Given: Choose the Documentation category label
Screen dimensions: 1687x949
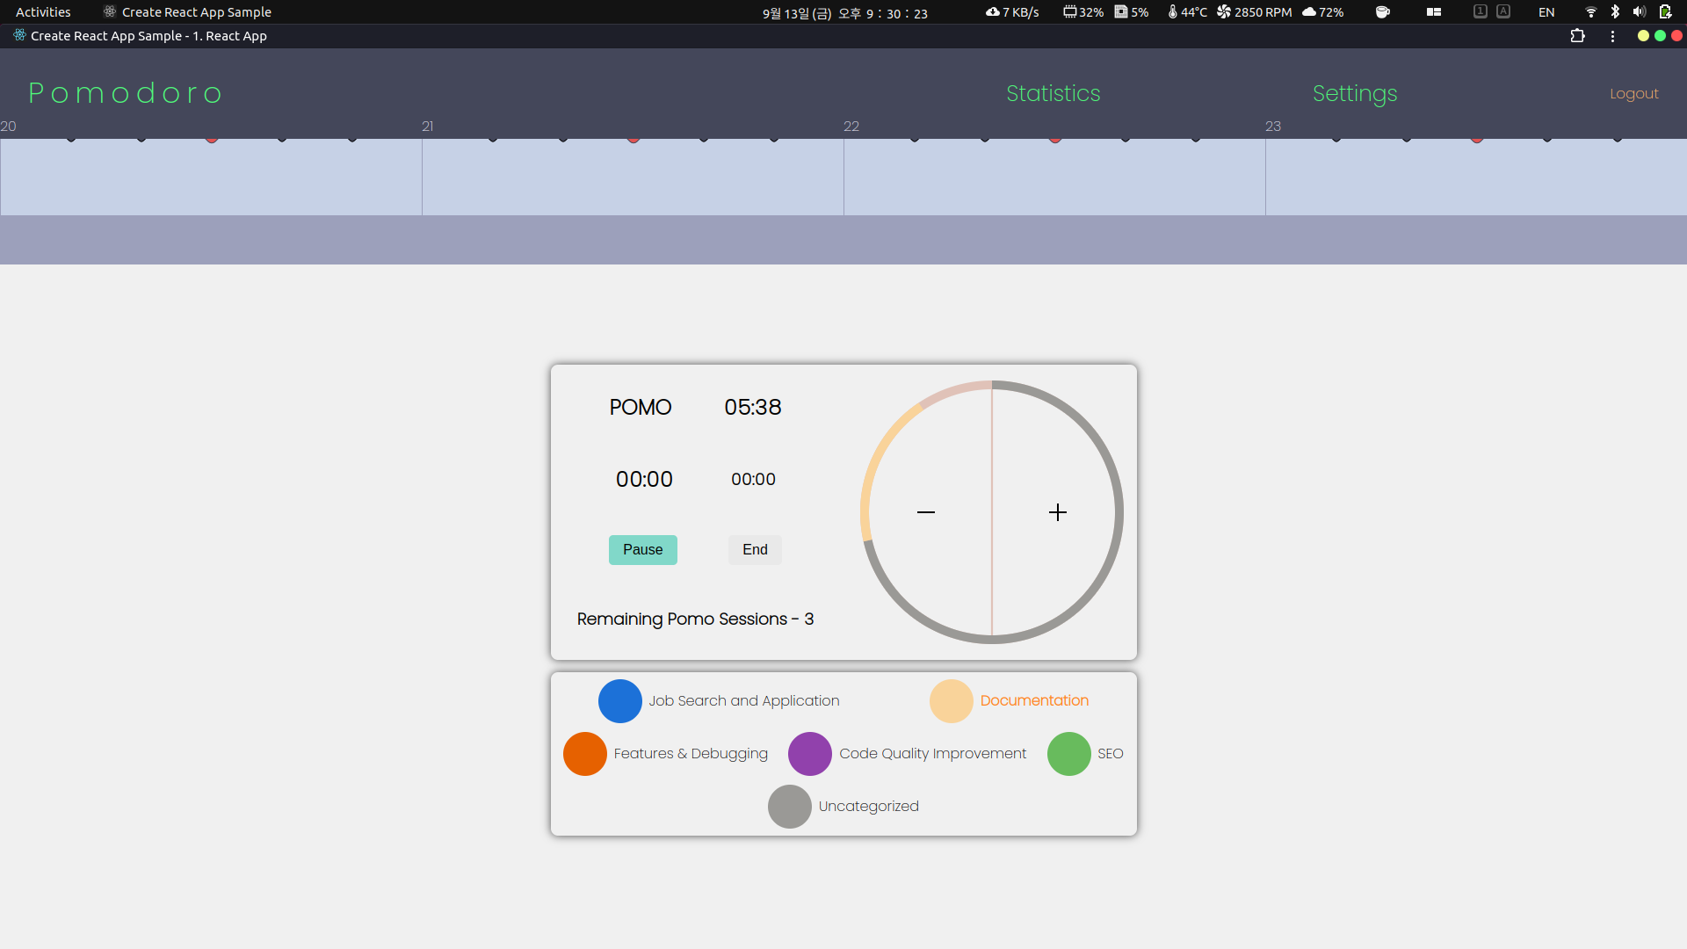Looking at the screenshot, I should pyautogui.click(x=1034, y=701).
